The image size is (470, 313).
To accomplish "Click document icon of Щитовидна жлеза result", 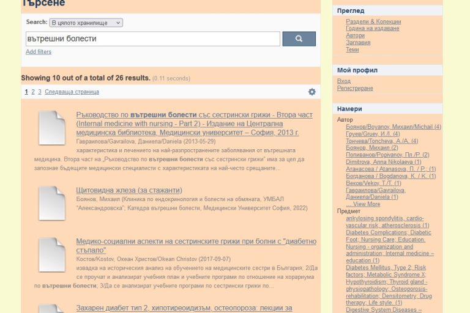I will click(52, 203).
